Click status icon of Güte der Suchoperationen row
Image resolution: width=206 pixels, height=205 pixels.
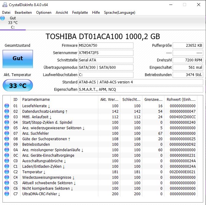[x=7, y=139]
